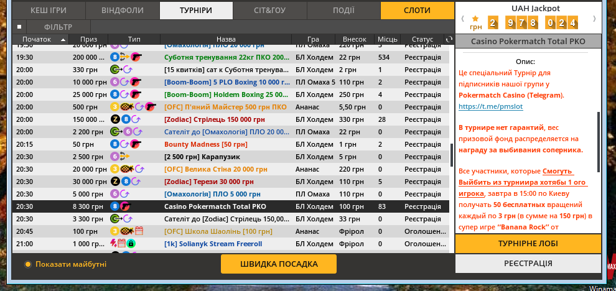Click the blue 8-max icon in Суботня тренування row
Viewport: 616px width, 291px height.
[114, 57]
